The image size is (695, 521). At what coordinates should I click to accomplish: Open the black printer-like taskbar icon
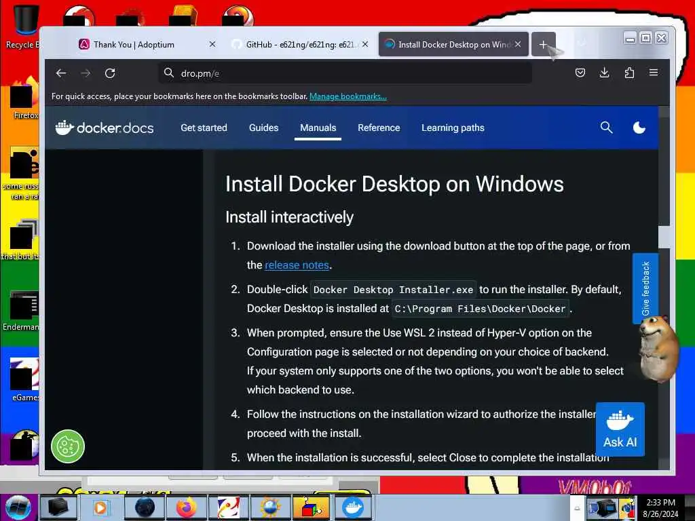click(x=59, y=507)
